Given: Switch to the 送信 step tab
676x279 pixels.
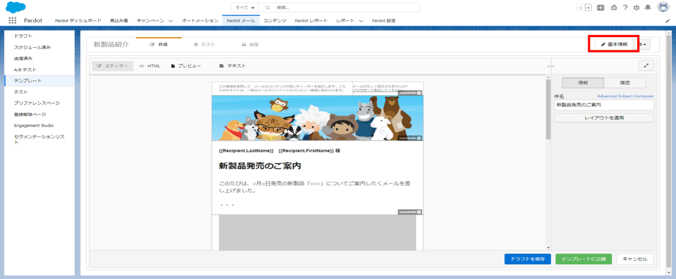Looking at the screenshot, I should pos(250,44).
